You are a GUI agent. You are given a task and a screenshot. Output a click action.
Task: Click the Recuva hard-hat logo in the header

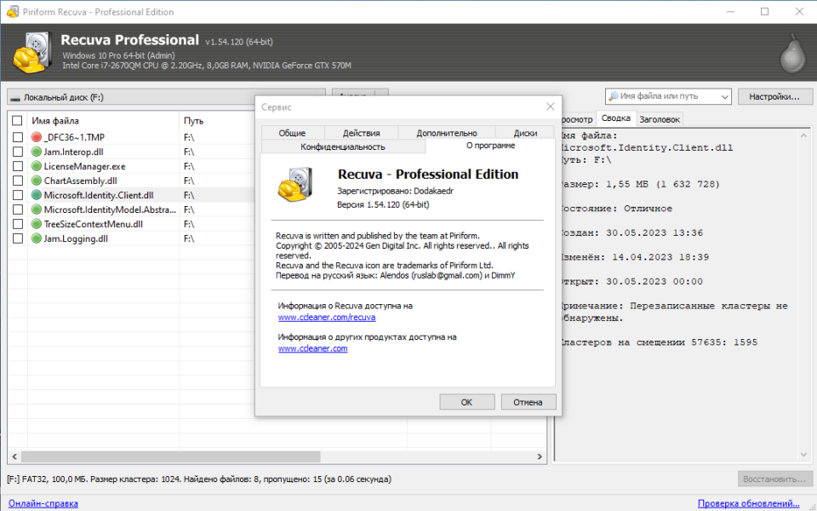click(x=33, y=53)
